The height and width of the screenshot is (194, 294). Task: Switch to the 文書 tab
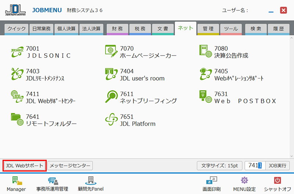163,29
